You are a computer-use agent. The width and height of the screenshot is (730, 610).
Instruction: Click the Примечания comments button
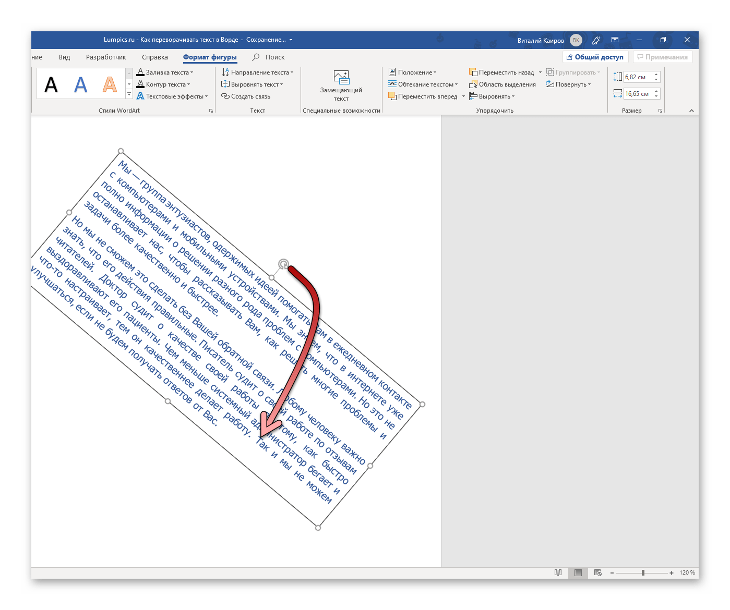(663, 57)
